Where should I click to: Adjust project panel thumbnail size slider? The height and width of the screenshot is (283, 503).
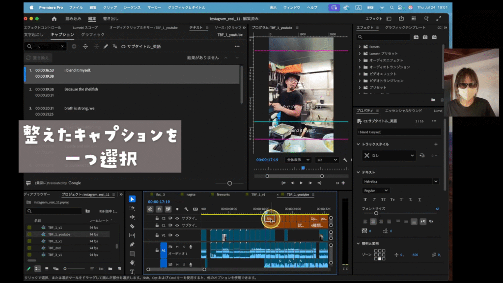[65, 269]
